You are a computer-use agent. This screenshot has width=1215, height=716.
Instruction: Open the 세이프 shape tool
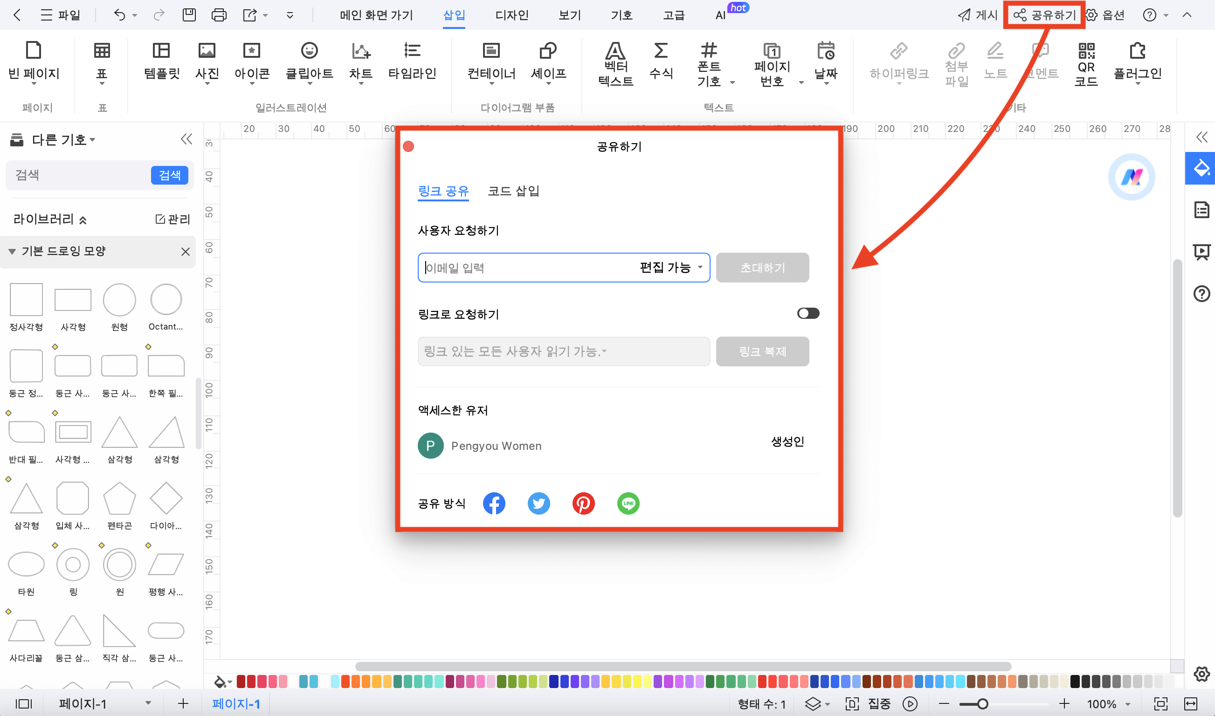click(548, 63)
